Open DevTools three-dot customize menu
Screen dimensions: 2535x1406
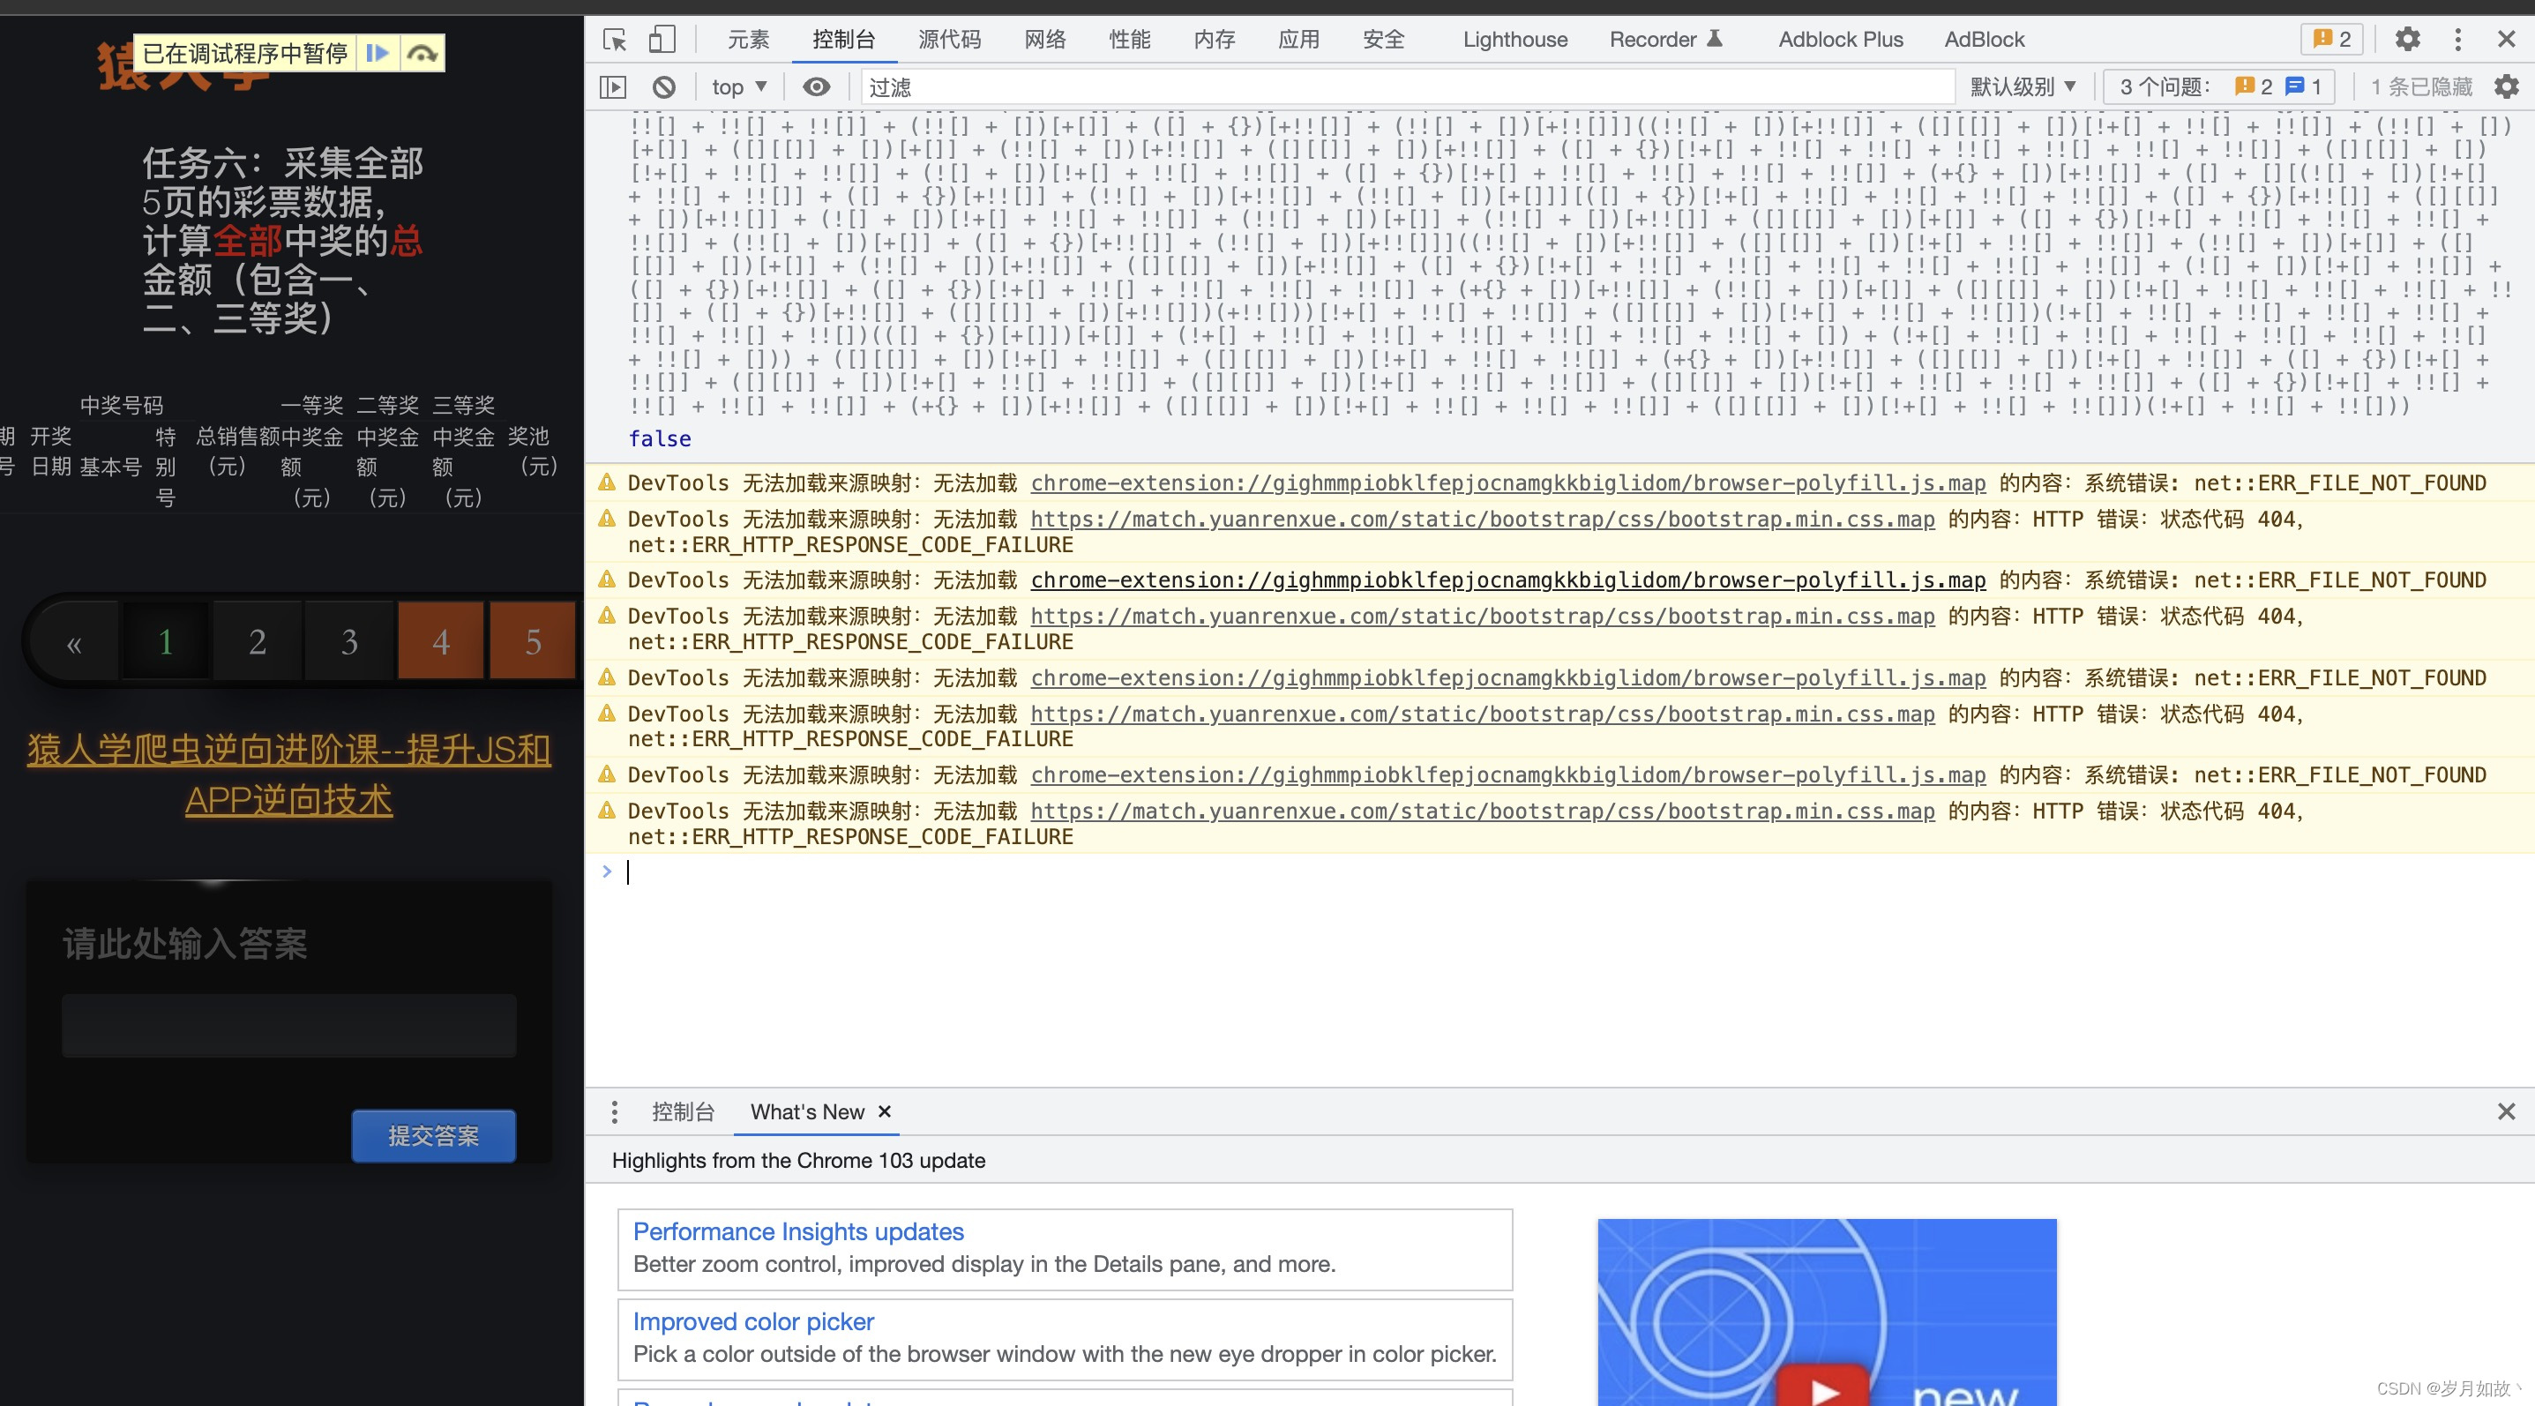(2457, 40)
